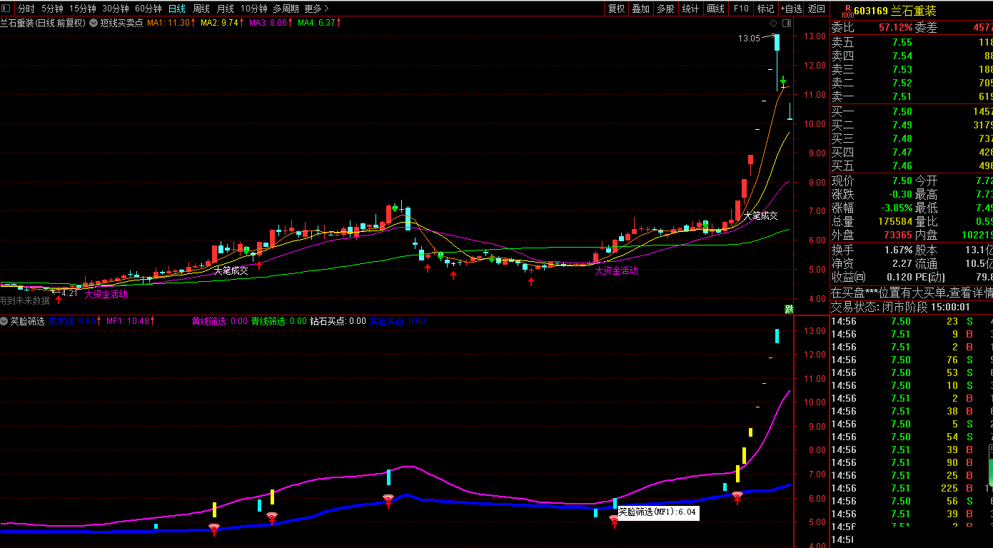This screenshot has width=993, height=548.
Task: Click the 统计 statistics button
Action: [690, 9]
